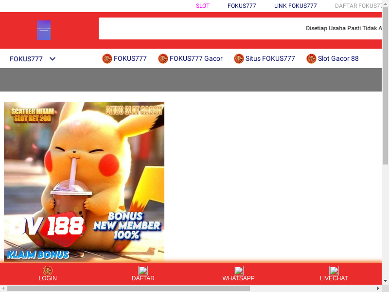Select the SLOT top menu item
389x292 pixels.
click(202, 6)
